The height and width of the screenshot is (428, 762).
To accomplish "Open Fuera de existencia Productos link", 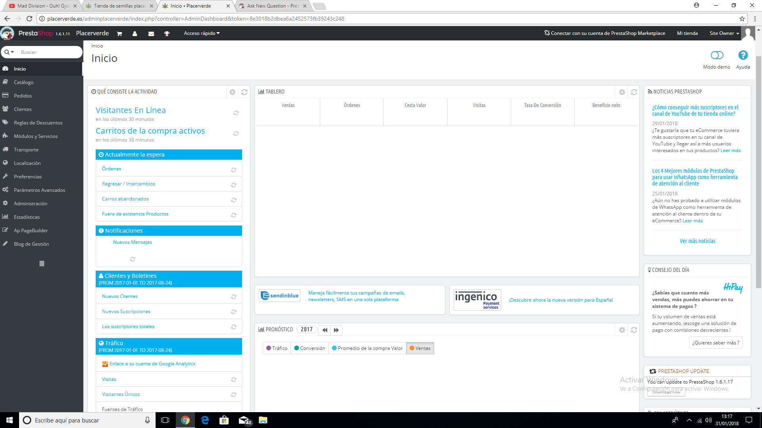I will [x=135, y=214].
